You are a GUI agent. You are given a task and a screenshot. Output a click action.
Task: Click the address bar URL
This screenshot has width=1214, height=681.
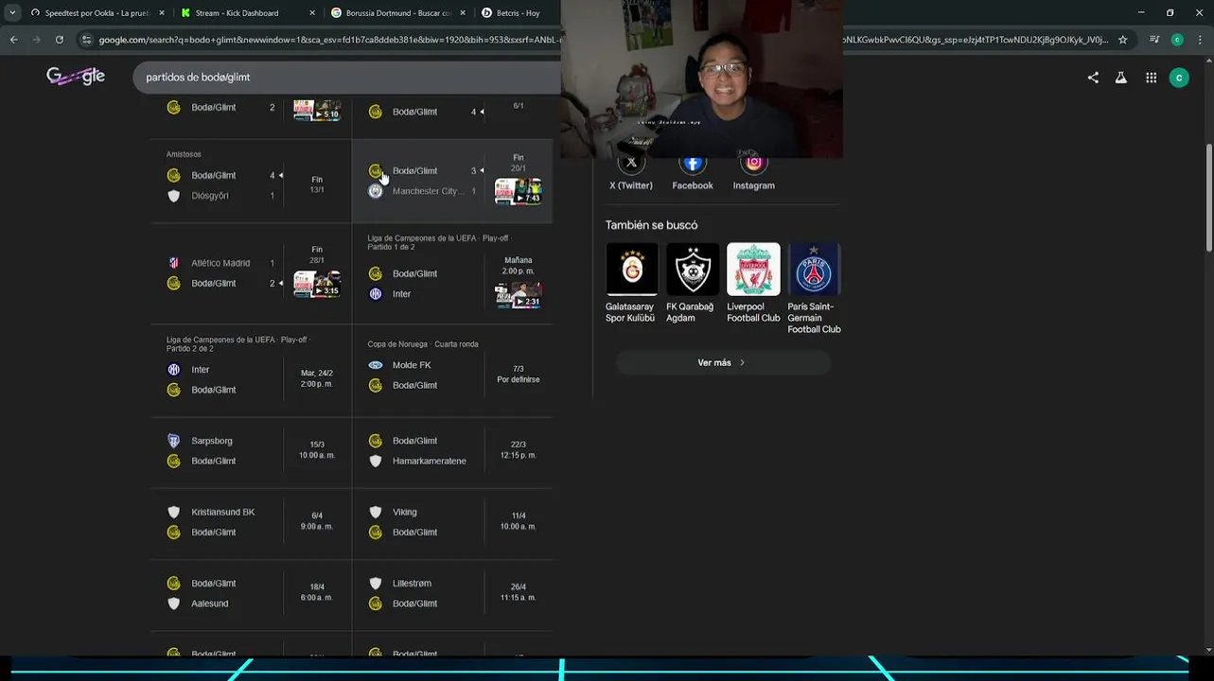(x=329, y=40)
